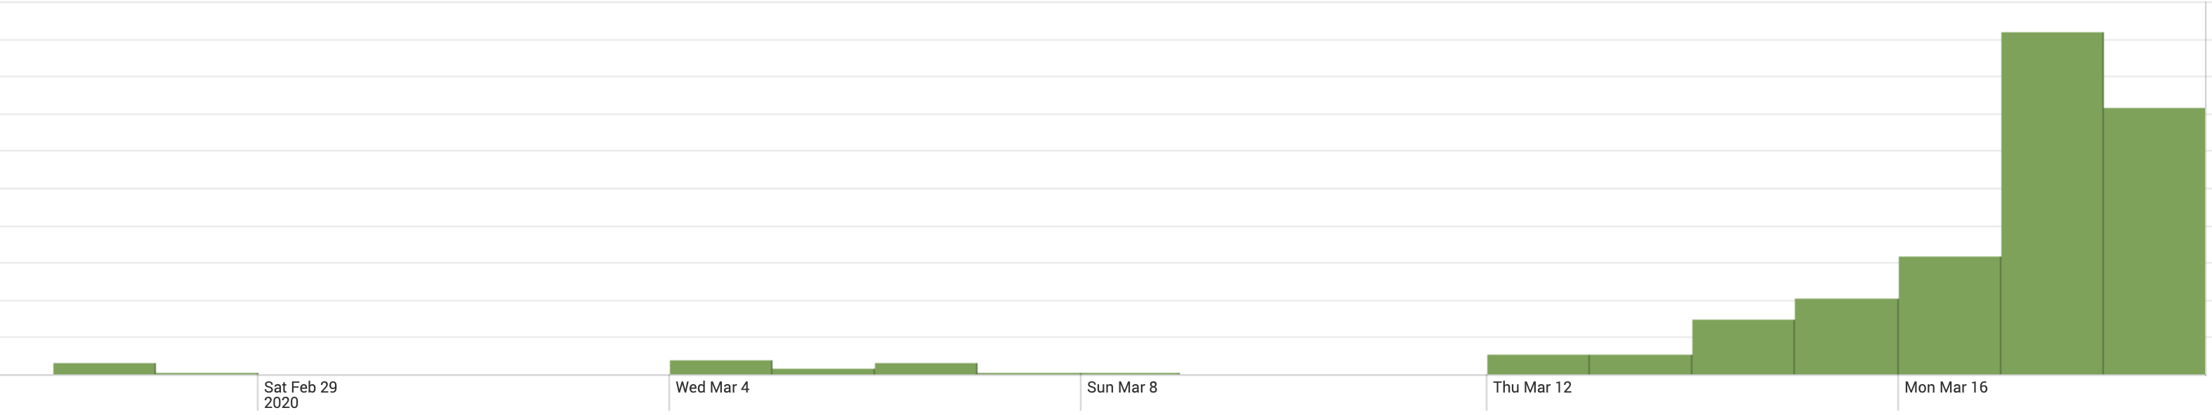The width and height of the screenshot is (2212, 415).
Task: Select the bar just before Mon Mar 16
Action: pyautogui.click(x=1846, y=336)
